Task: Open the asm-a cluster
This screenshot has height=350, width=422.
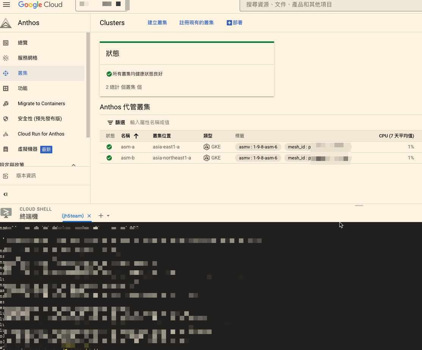Action: (x=127, y=147)
